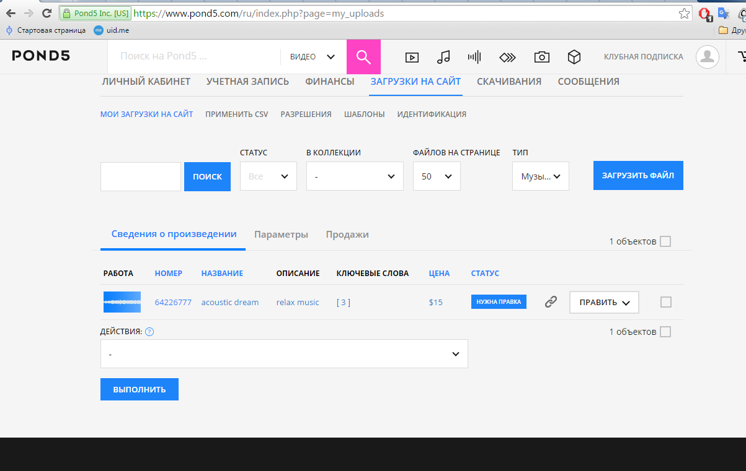The width and height of the screenshot is (746, 471).
Task: Go to the СООБЩЕНИЯ tab
Action: tap(588, 82)
